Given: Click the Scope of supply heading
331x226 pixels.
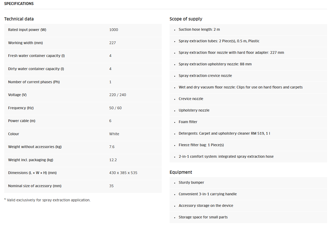Looking at the screenshot, I should [x=186, y=19].
